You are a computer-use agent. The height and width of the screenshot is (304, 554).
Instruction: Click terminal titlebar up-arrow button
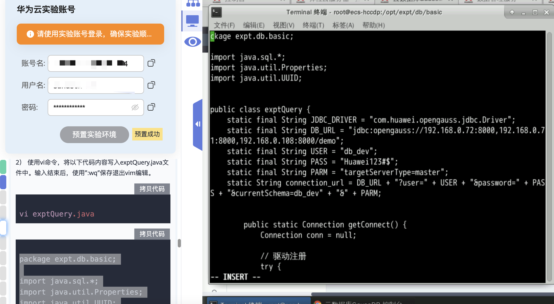512,12
